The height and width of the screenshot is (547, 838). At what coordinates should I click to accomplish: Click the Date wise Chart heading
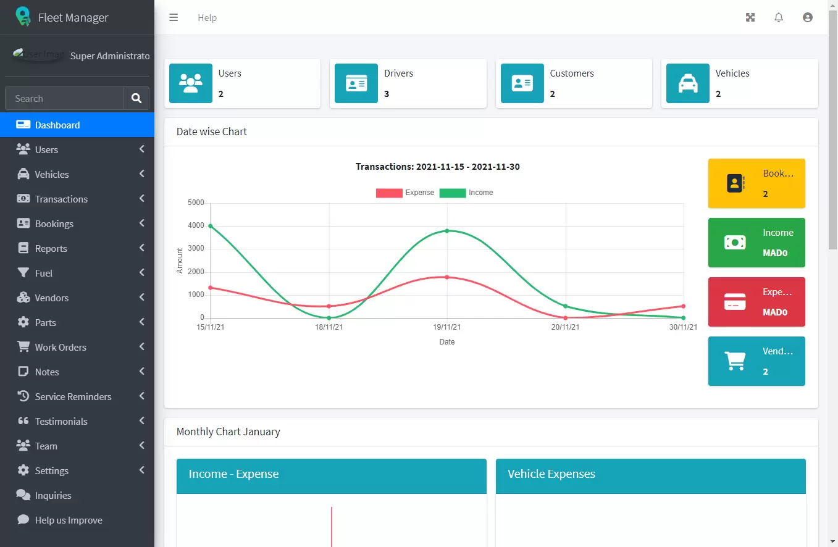tap(212, 132)
